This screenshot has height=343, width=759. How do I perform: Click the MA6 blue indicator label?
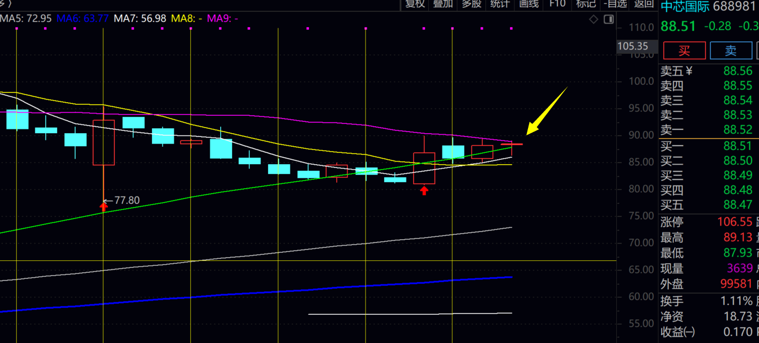click(x=83, y=18)
